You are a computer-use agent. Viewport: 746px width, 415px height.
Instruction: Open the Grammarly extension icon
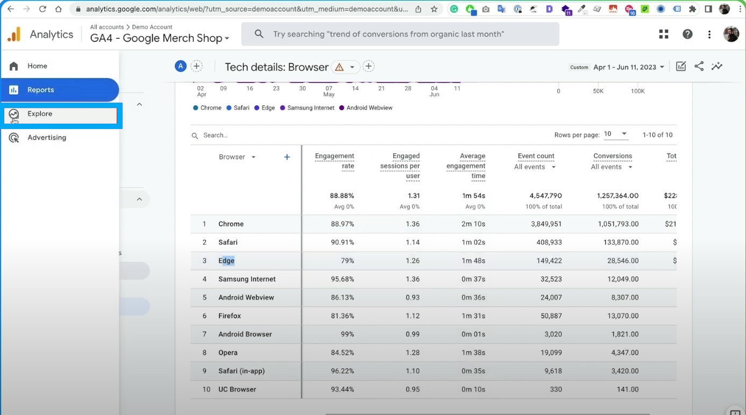(x=454, y=9)
